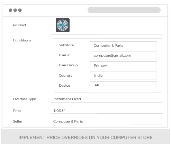Viewport: 171px width, 145px height.
Task: Open the User Group field showing Primary
Action: [x=124, y=65]
